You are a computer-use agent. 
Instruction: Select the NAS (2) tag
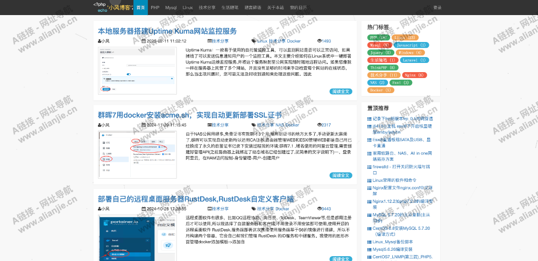378,83
